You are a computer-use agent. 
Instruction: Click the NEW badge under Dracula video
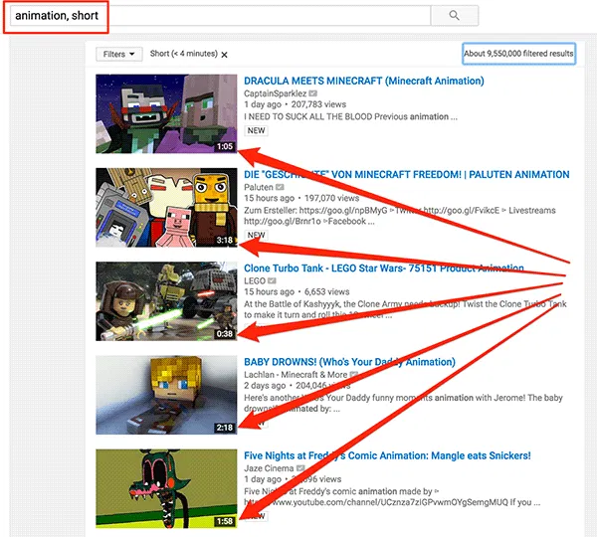pos(256,130)
